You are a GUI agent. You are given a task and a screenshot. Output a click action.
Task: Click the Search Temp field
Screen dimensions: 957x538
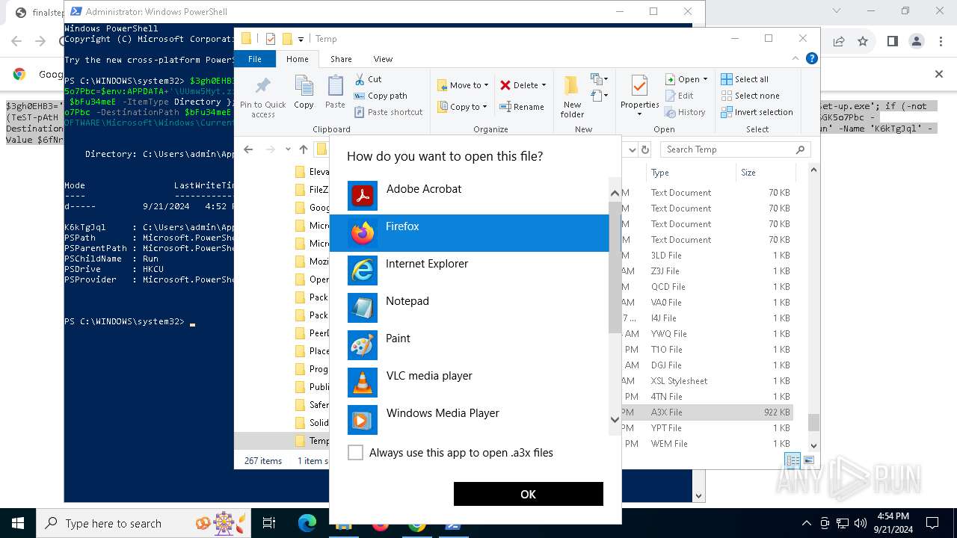[x=735, y=149]
